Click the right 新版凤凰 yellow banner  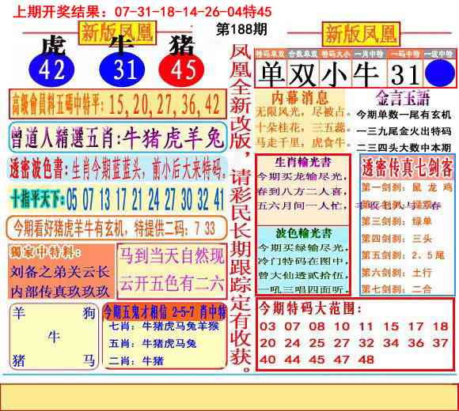(361, 34)
